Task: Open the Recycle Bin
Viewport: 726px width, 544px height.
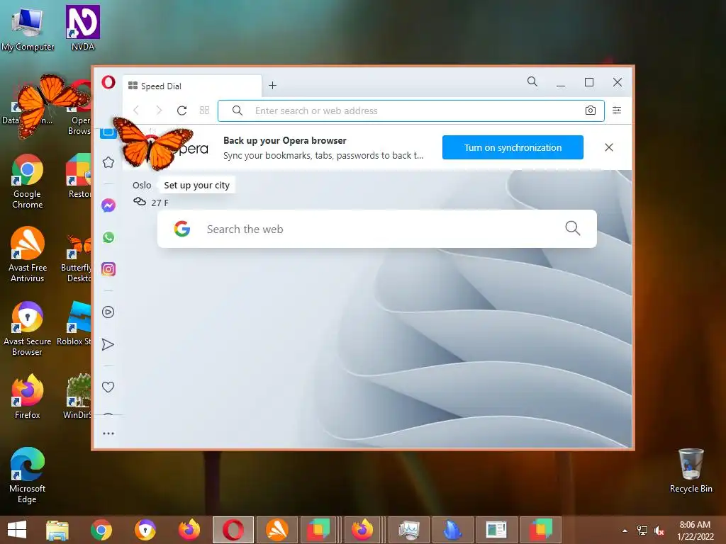Action: pos(691,471)
